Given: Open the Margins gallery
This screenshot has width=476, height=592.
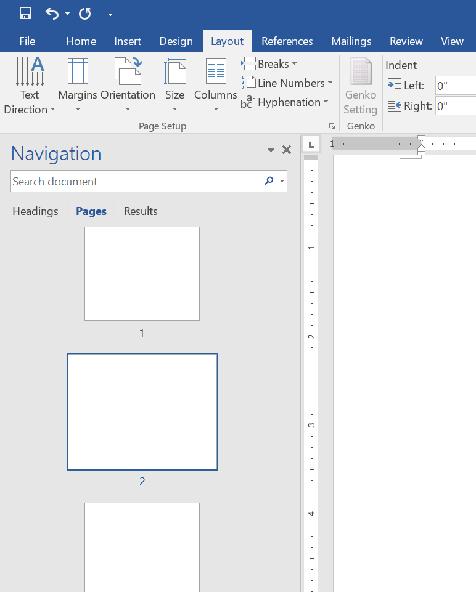Looking at the screenshot, I should point(78,86).
